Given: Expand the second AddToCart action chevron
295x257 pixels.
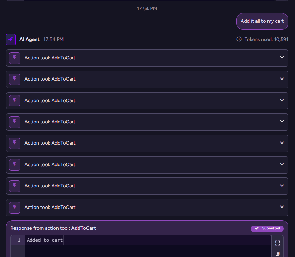Looking at the screenshot, I should pyautogui.click(x=282, y=79).
